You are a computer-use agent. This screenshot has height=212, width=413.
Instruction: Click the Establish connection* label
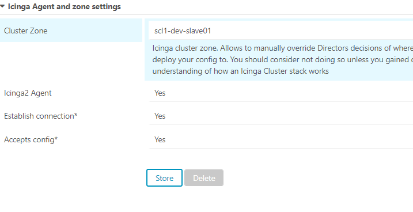tap(40, 116)
